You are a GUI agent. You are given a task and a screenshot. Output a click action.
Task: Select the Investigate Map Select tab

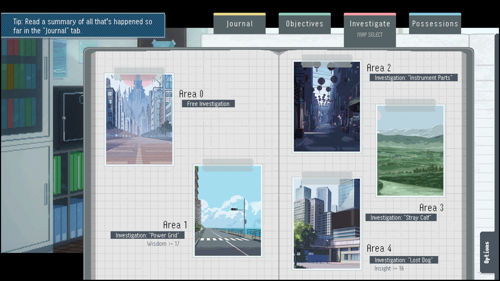pos(370,29)
